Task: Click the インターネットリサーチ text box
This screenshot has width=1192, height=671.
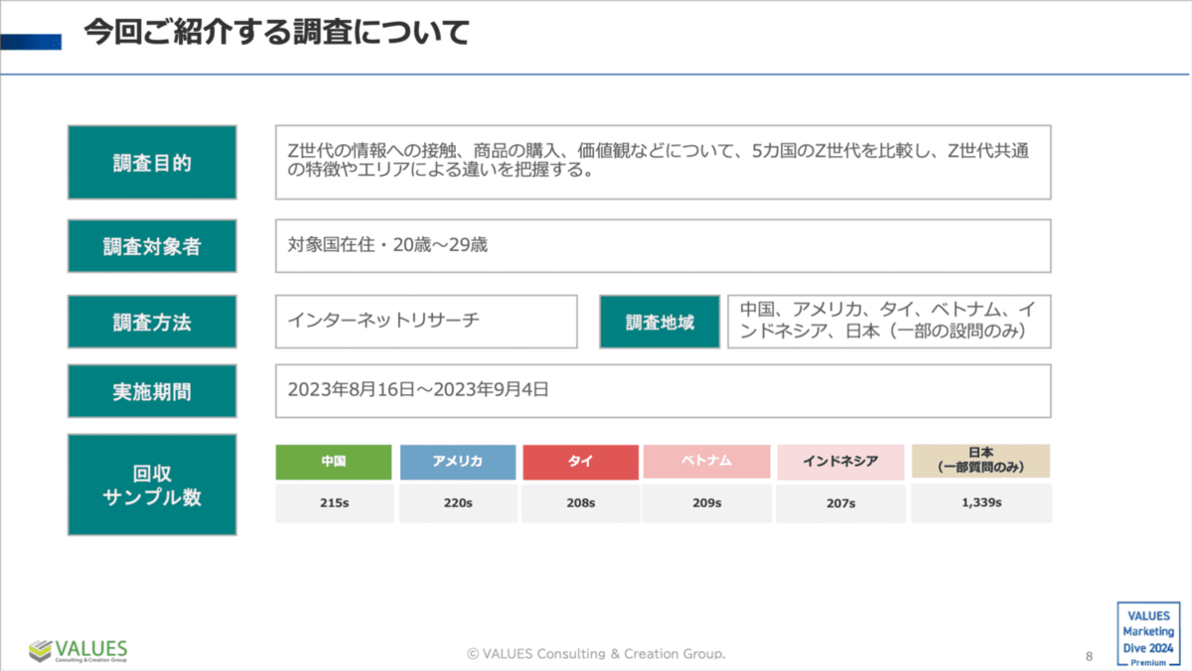Action: 426,322
